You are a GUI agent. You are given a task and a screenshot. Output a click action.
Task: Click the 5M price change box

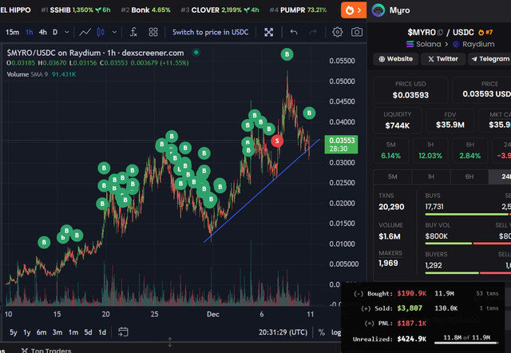pos(390,150)
